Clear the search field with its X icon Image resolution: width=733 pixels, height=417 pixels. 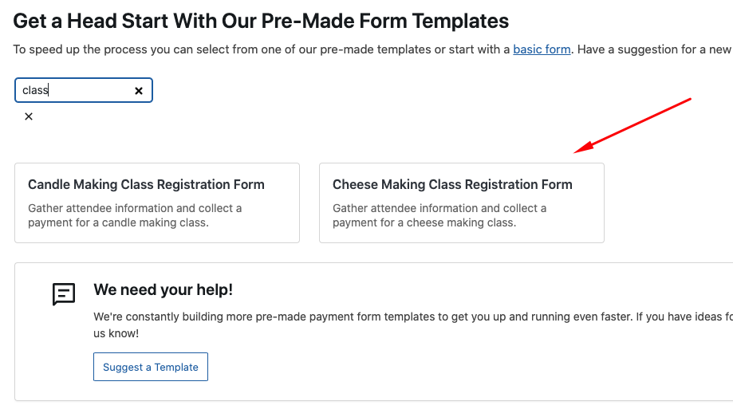tap(139, 91)
